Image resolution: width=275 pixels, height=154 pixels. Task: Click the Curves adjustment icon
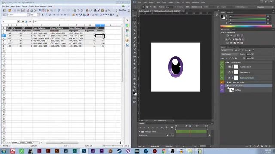235,36
